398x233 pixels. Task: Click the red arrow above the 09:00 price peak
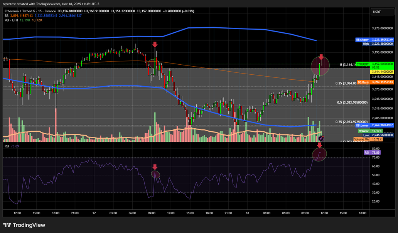point(155,45)
